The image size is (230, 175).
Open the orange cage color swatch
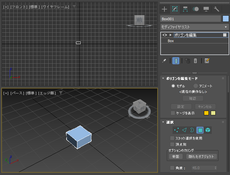point(206,113)
